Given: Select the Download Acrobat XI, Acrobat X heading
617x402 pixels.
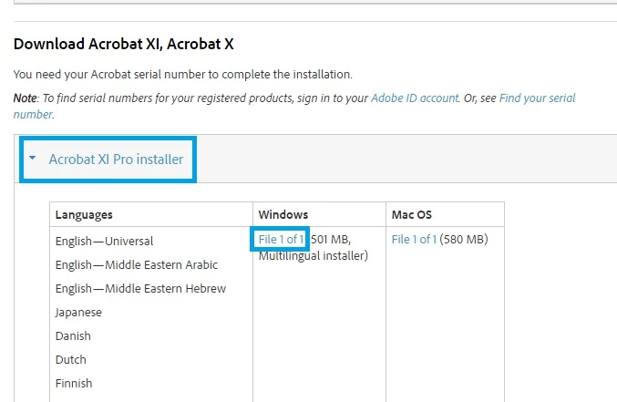Looking at the screenshot, I should (x=124, y=44).
